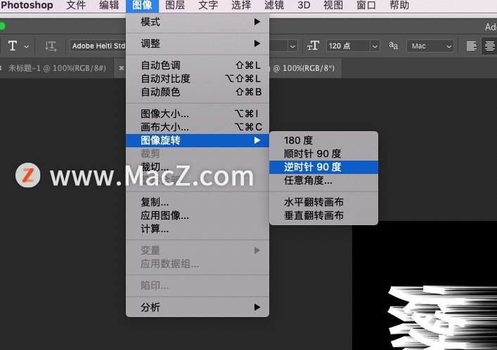Viewport: 497px width, 350px height.
Task: Choose 自动色调 menu item
Action: point(198,65)
